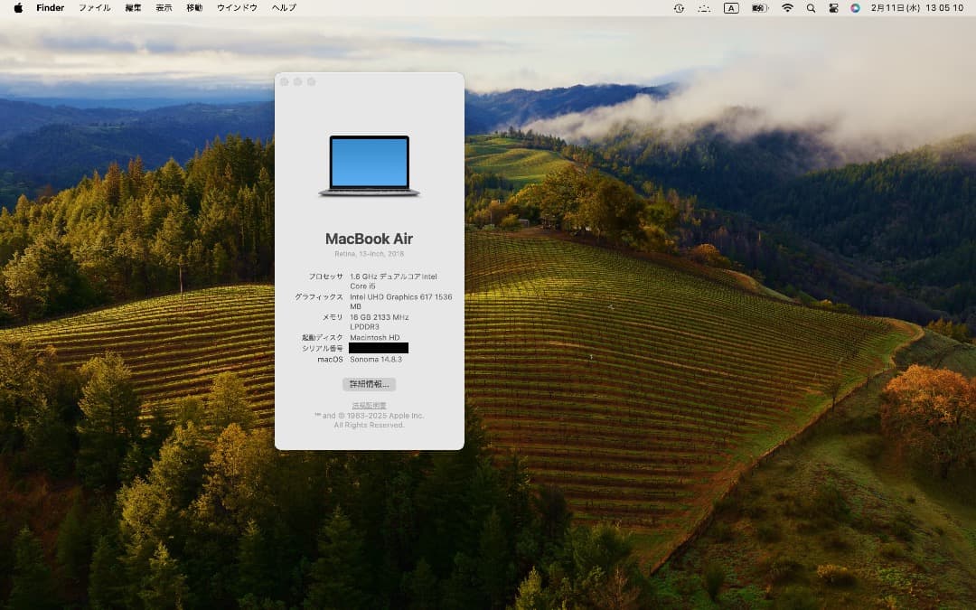Open Spotlight via the magnifying glass icon
This screenshot has height=610, width=976.
pyautogui.click(x=812, y=7)
